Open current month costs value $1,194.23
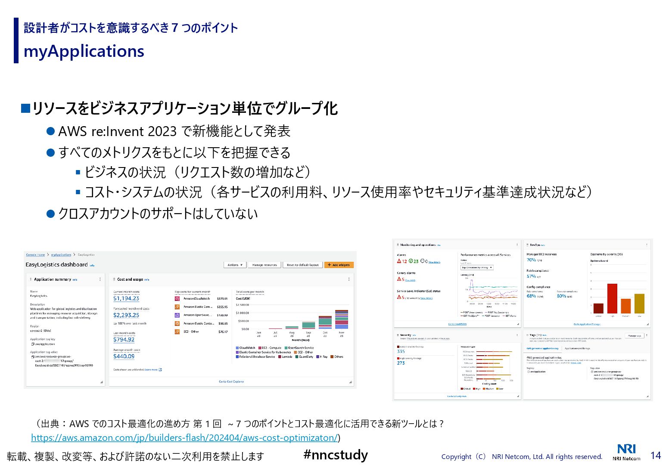The height and width of the screenshot is (465, 672). (x=126, y=298)
